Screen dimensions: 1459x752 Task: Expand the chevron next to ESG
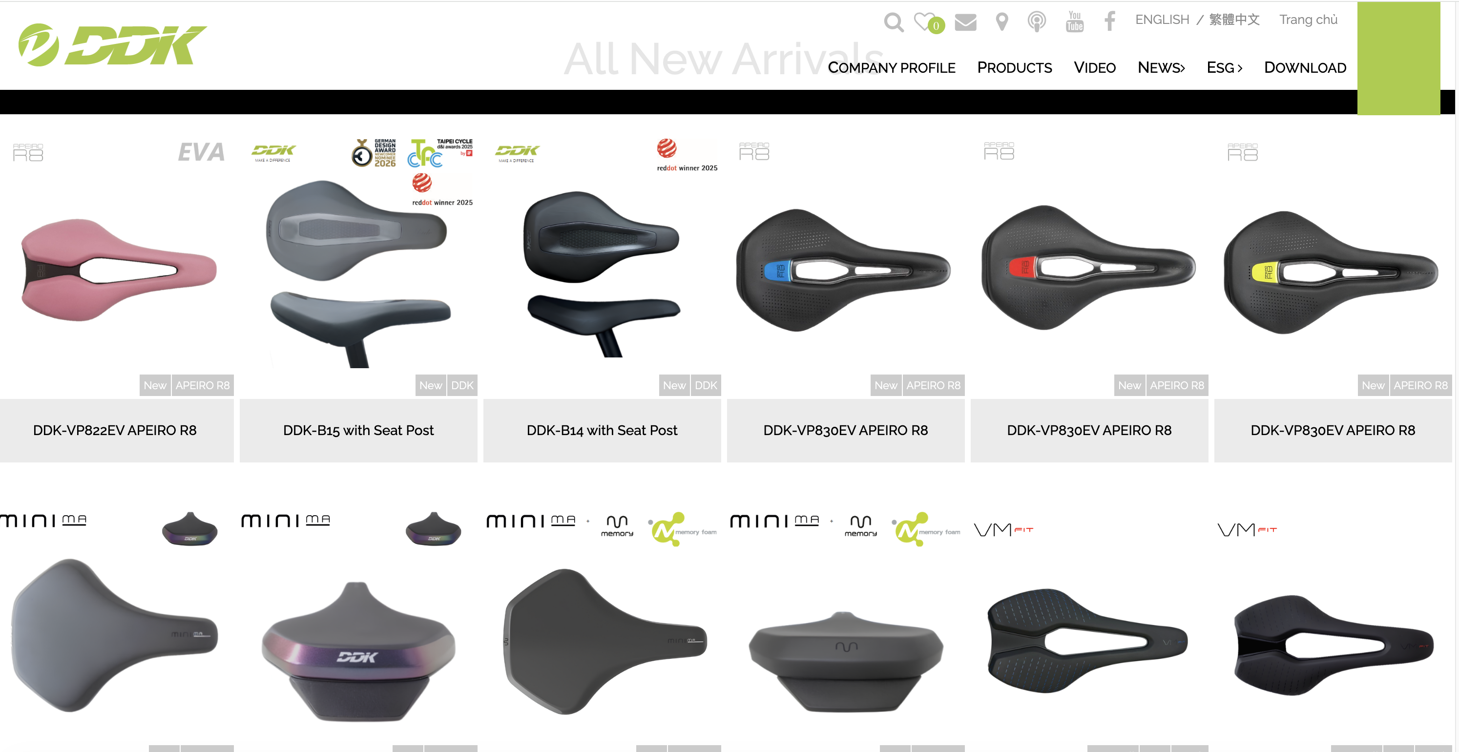[x=1240, y=68]
